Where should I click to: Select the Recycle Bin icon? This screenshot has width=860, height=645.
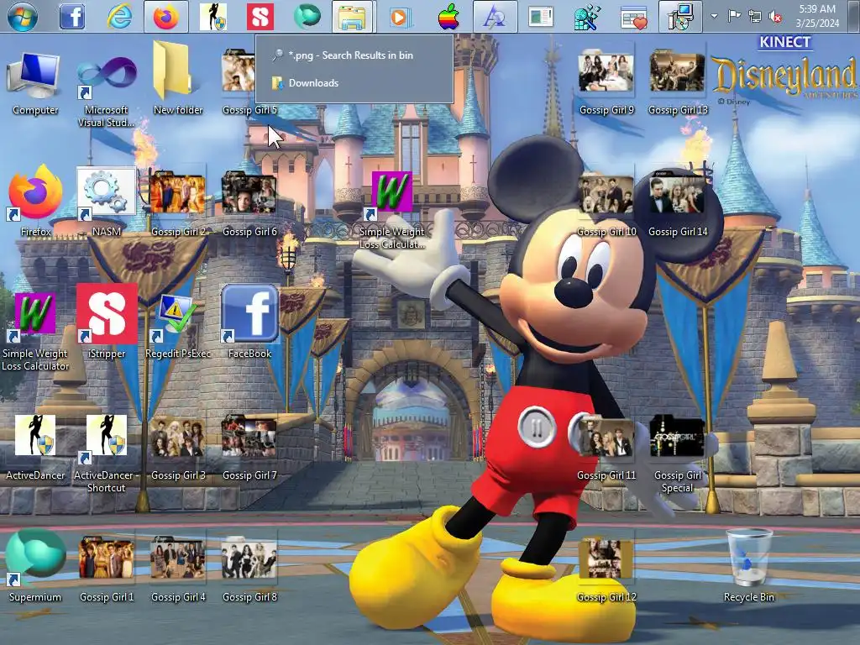[748, 565]
